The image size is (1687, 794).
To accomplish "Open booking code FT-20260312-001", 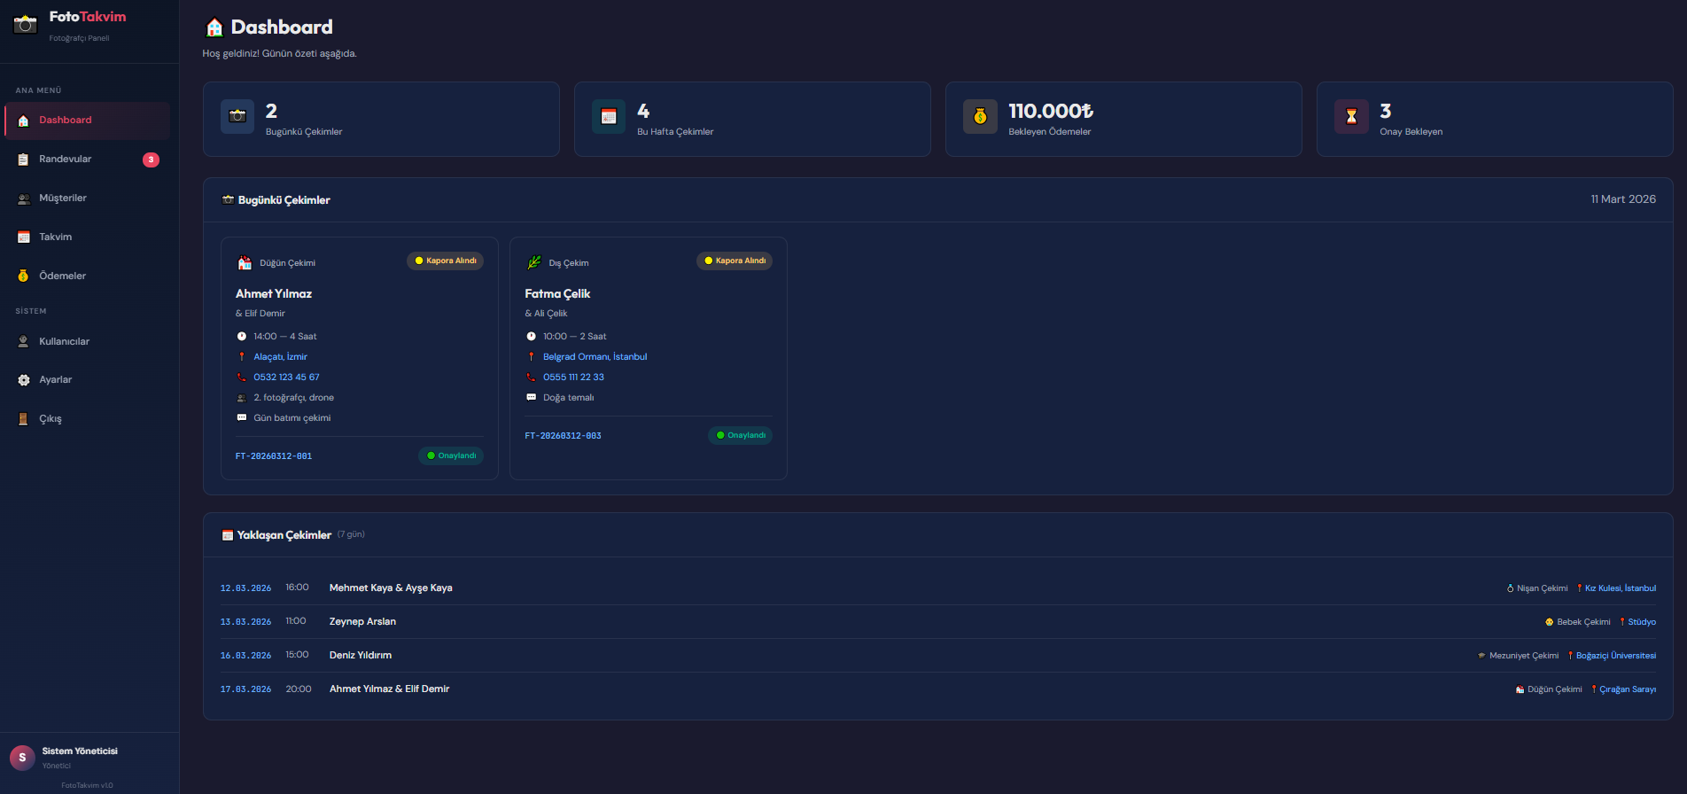I will tap(274, 456).
